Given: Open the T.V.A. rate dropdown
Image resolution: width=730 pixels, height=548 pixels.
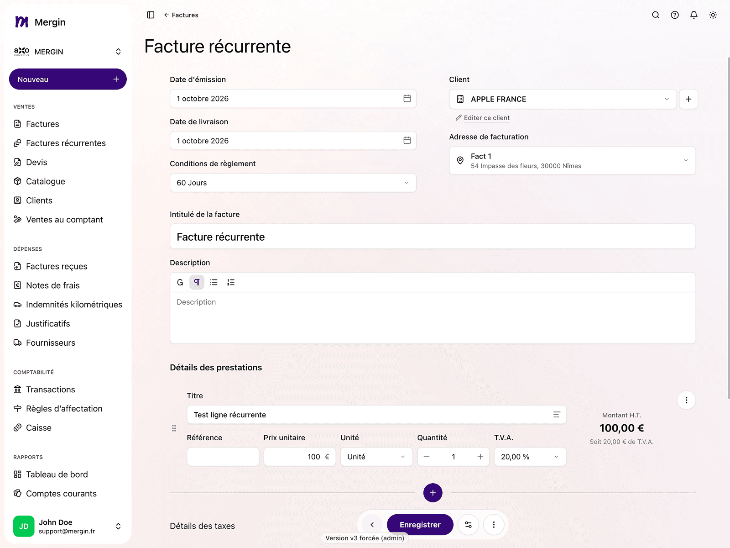Looking at the screenshot, I should [x=530, y=457].
